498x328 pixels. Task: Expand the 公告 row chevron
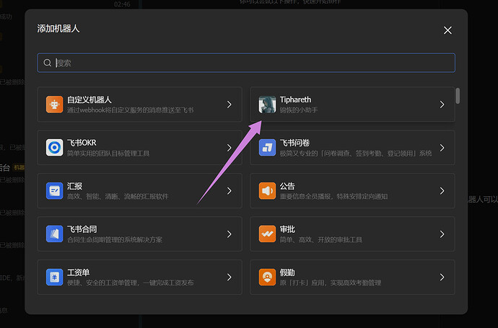point(442,190)
